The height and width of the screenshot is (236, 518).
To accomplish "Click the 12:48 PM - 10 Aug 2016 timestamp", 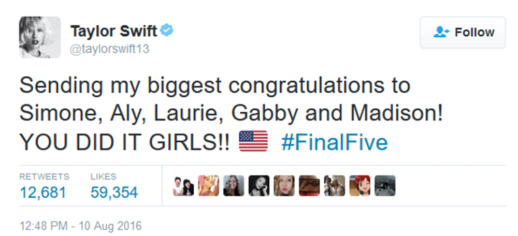I will [80, 226].
